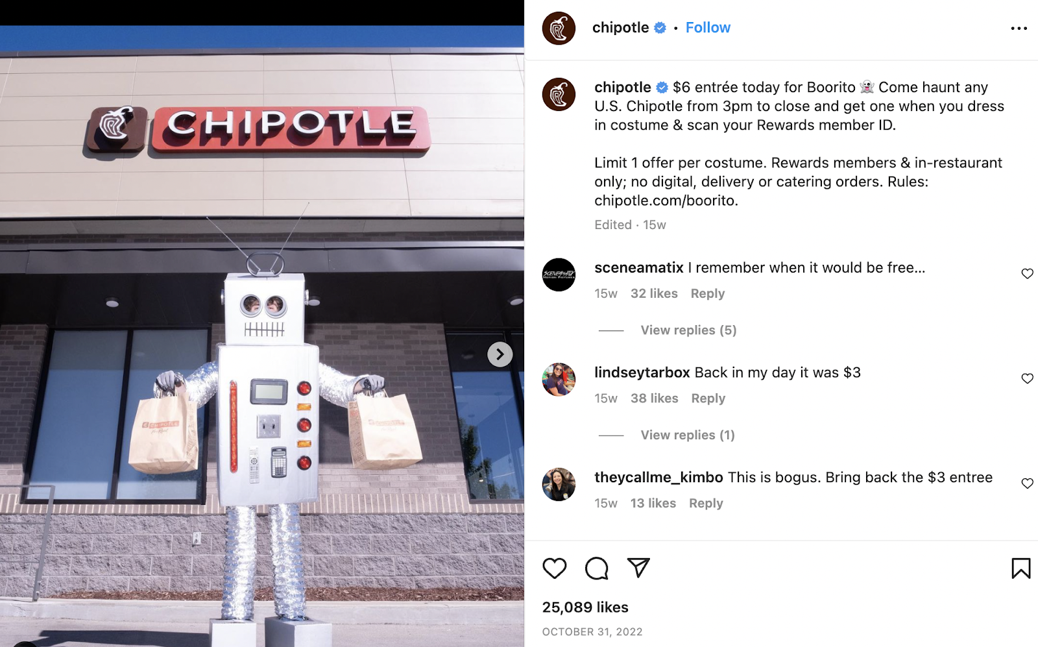Save the post with the bookmark icon
The height and width of the screenshot is (647, 1038).
point(1020,568)
